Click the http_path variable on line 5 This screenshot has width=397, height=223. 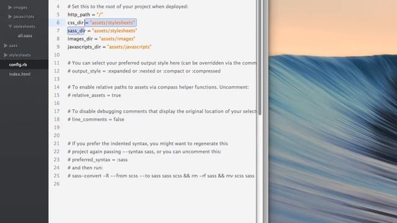tap(79, 15)
